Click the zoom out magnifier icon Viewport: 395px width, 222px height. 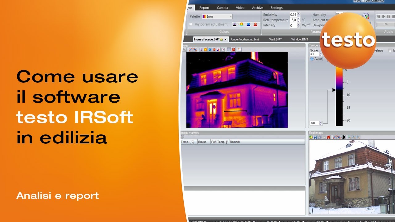coord(354,137)
